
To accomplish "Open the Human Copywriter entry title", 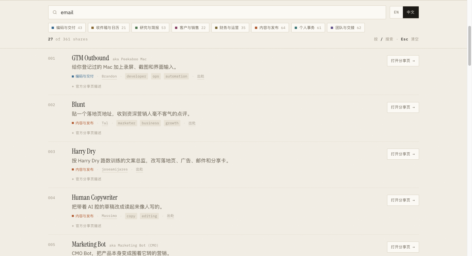I will pyautogui.click(x=95, y=197).
